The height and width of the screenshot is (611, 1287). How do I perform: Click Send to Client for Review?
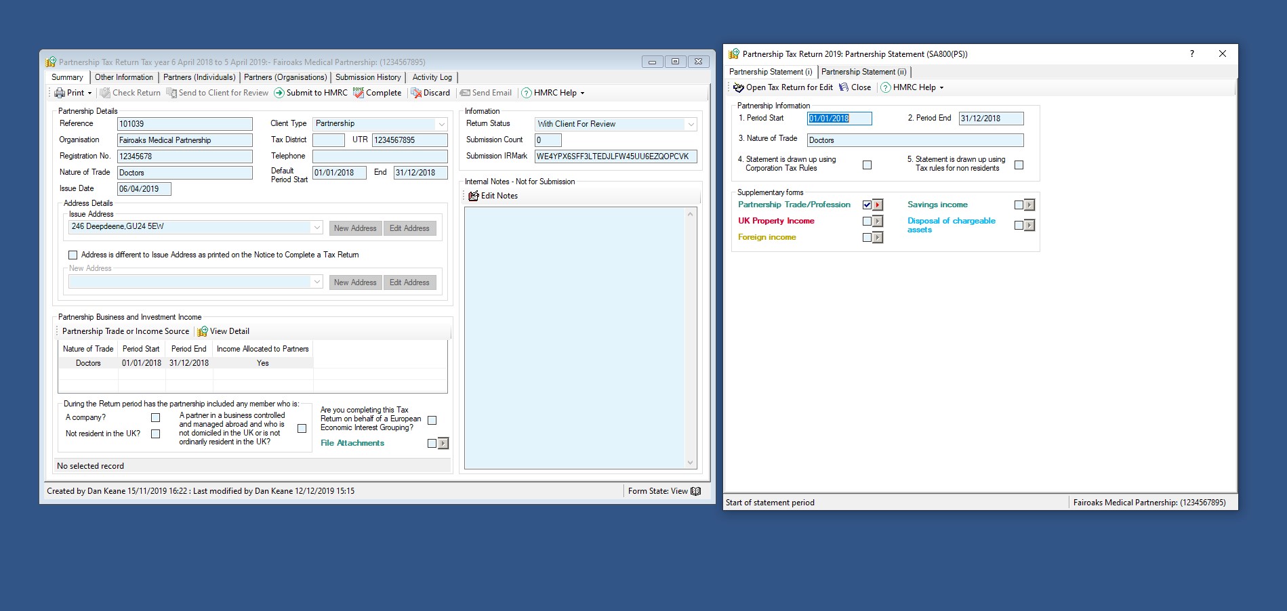point(218,93)
